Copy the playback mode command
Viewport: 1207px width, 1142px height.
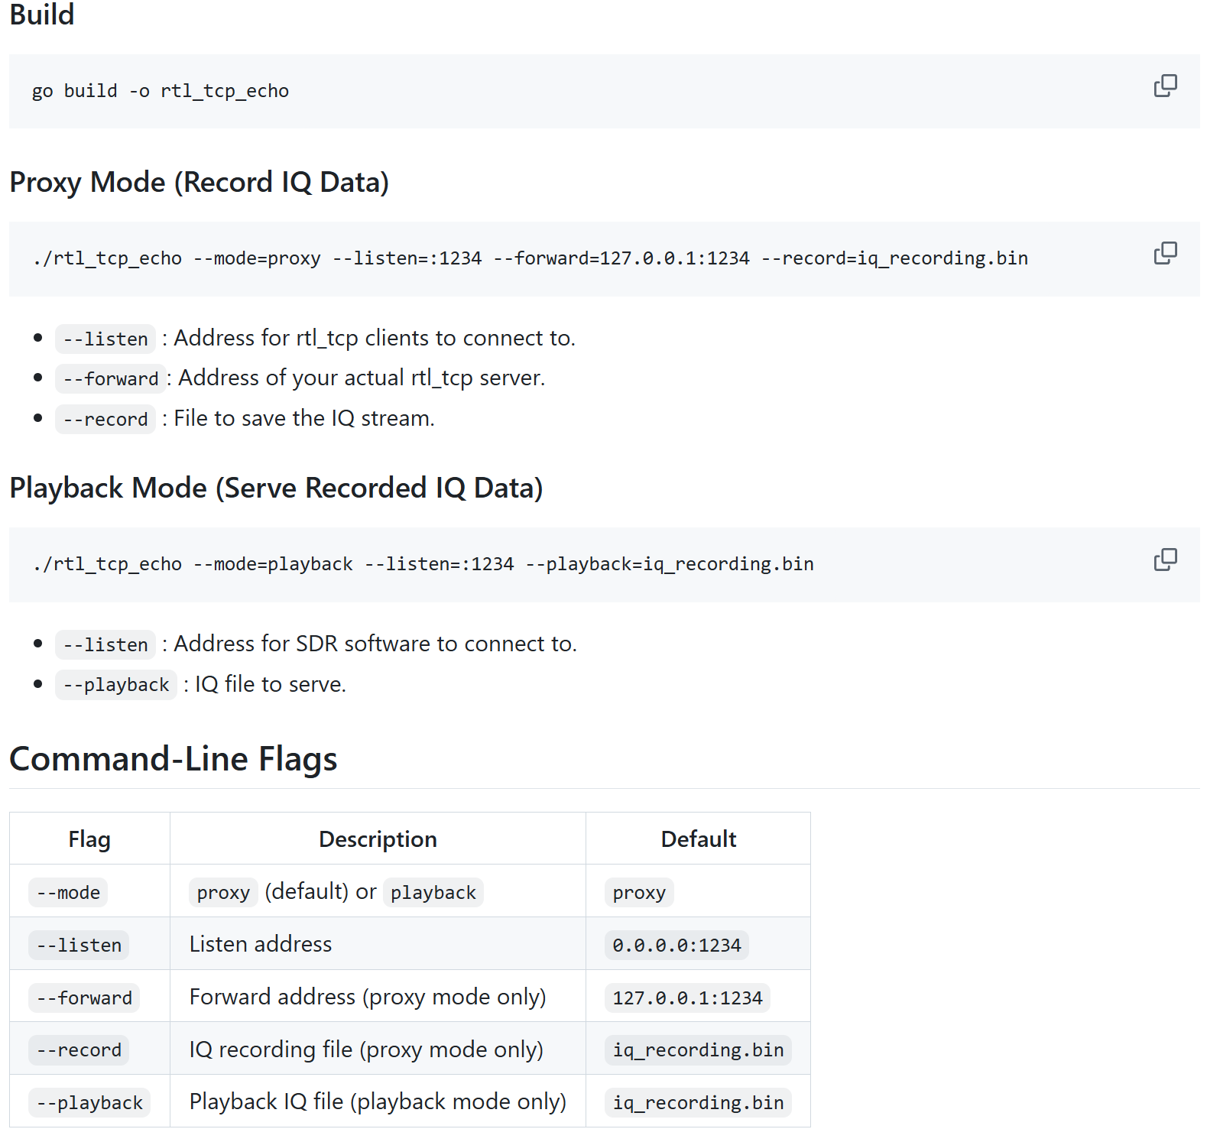pyautogui.click(x=1165, y=560)
